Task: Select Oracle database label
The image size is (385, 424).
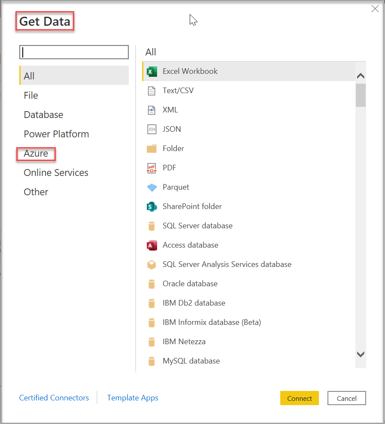Action: tap(190, 284)
